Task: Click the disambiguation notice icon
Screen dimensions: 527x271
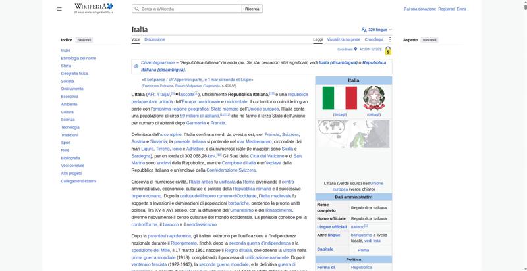Action: click(136, 66)
